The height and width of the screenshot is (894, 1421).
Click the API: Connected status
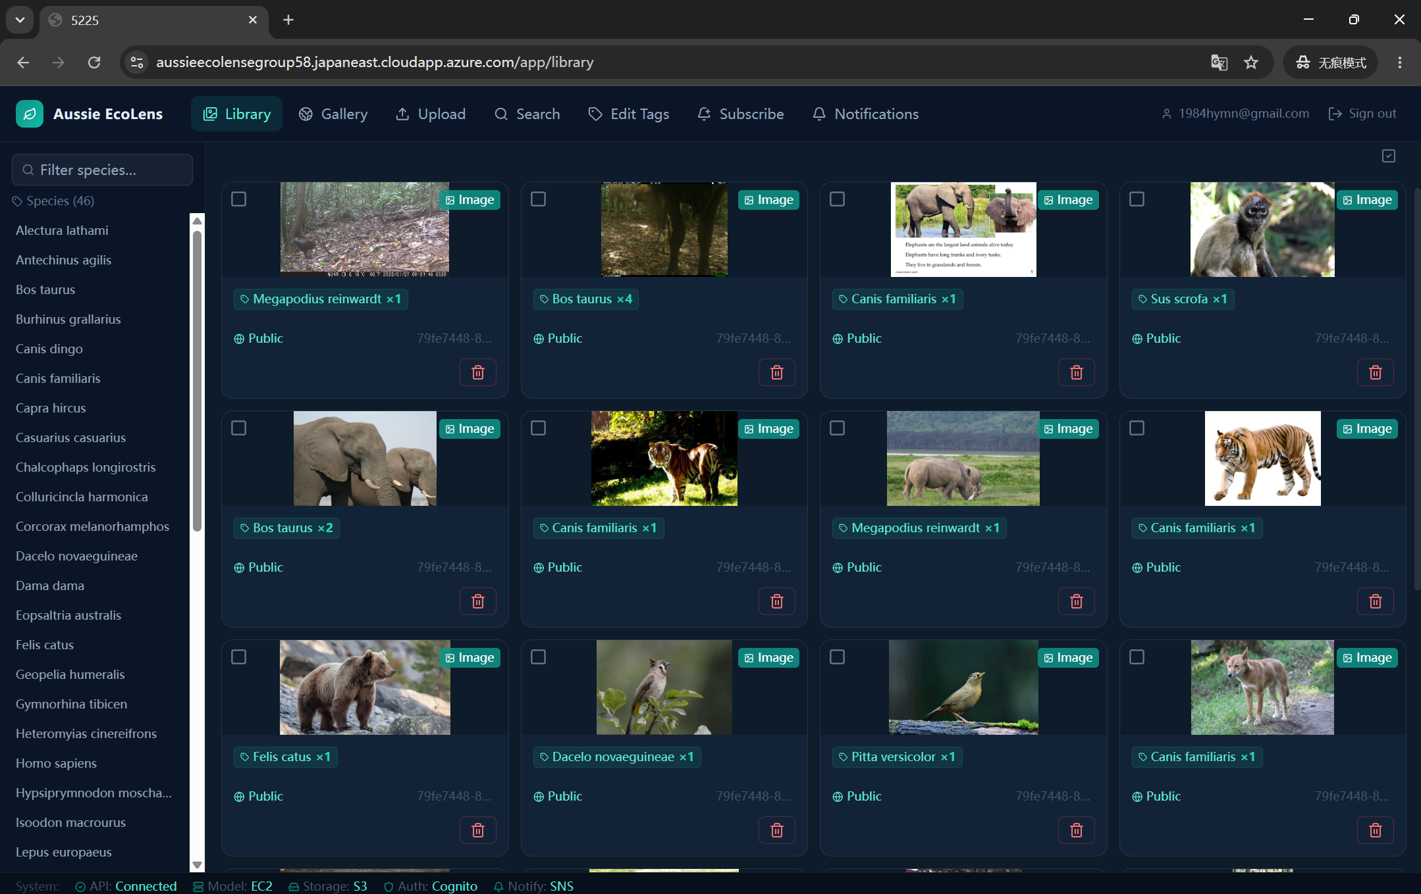pyautogui.click(x=126, y=886)
